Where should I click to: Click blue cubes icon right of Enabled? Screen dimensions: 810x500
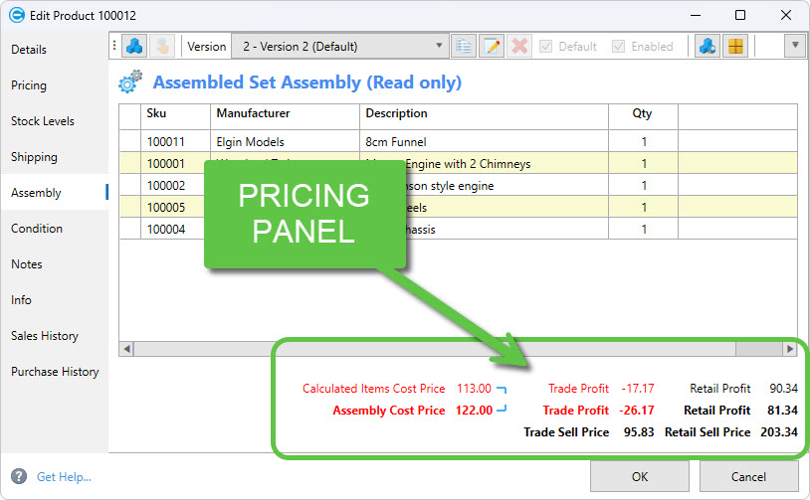[708, 47]
